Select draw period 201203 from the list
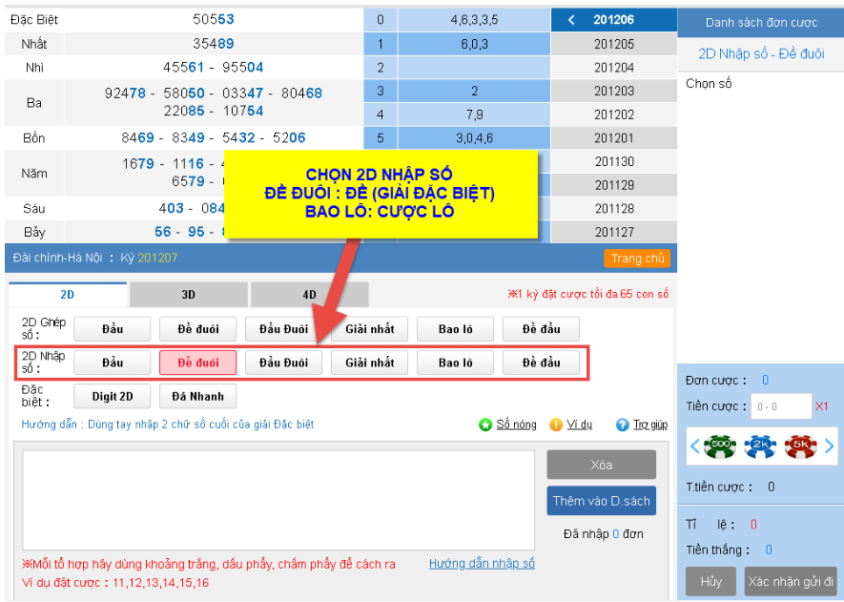The width and height of the screenshot is (844, 602). click(x=613, y=92)
